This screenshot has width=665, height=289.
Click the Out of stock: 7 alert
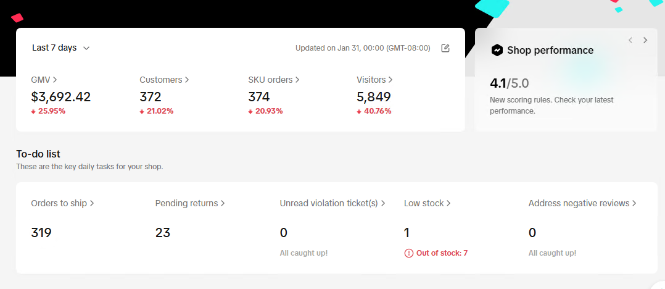tap(436, 253)
